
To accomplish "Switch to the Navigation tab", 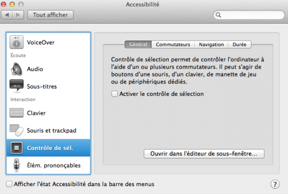I will pyautogui.click(x=212, y=45).
